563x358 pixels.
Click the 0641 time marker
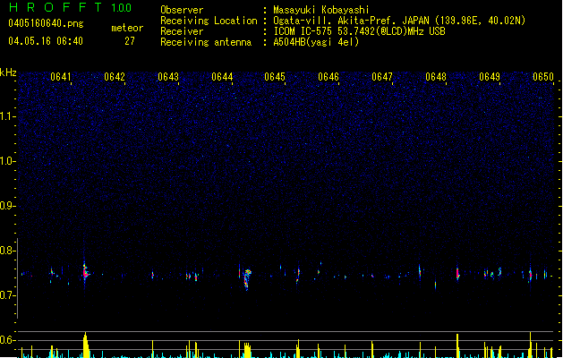click(x=61, y=77)
